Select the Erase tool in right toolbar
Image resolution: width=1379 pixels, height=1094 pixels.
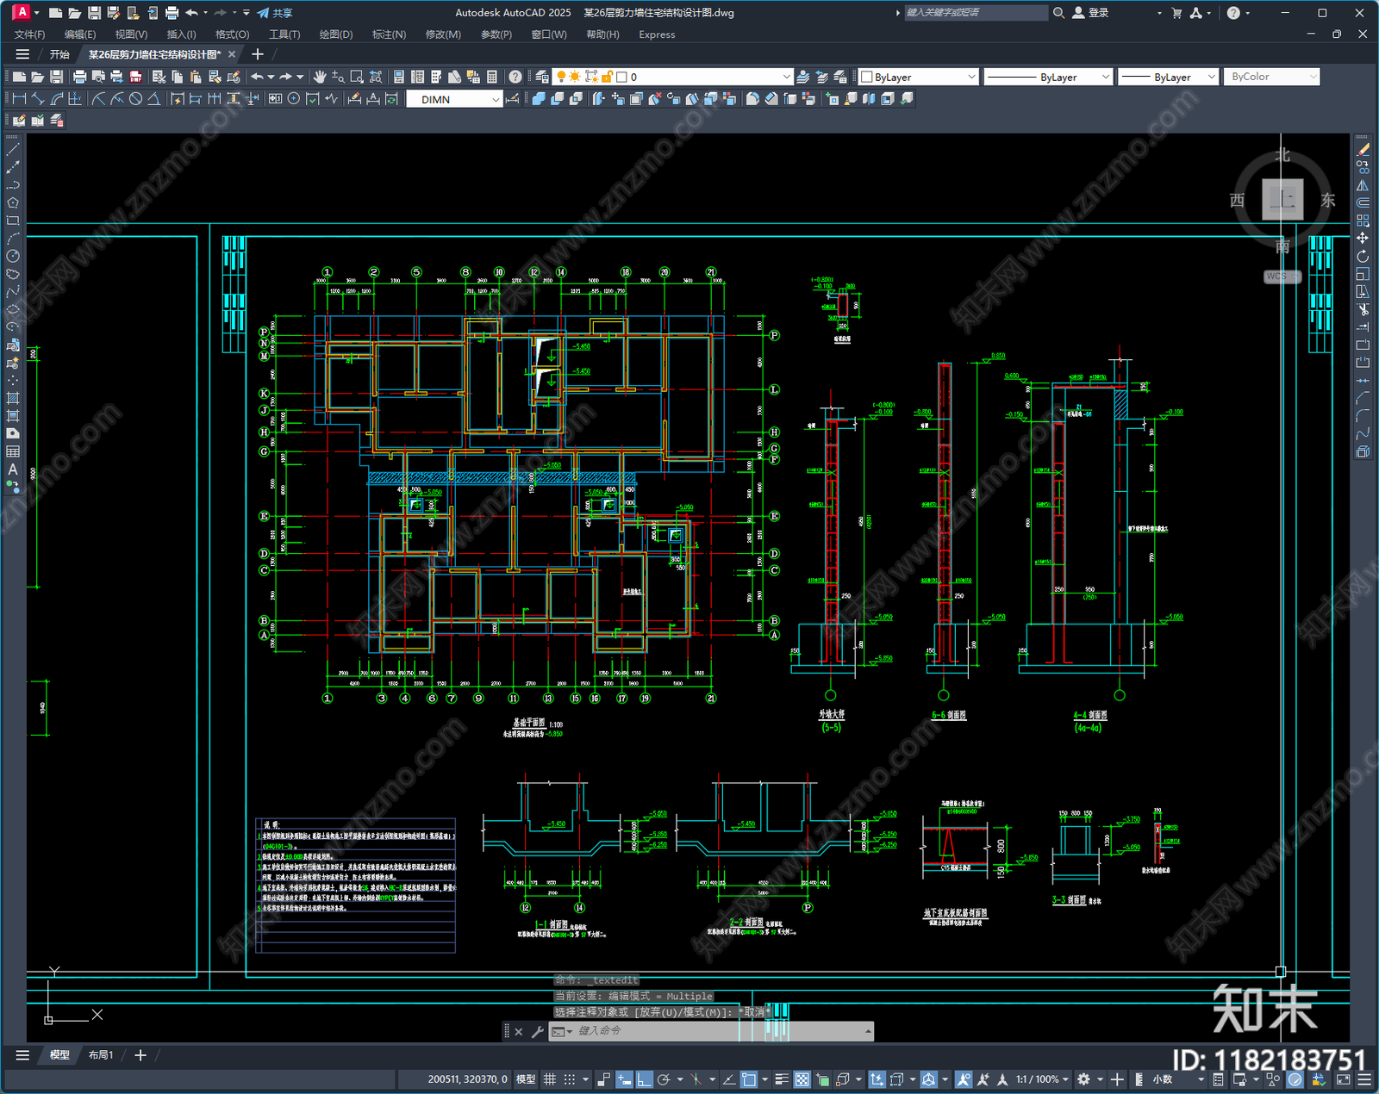pos(1363,149)
